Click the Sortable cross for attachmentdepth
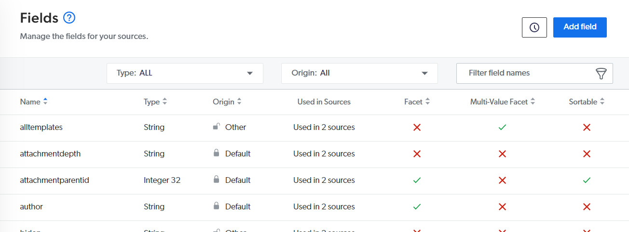This screenshot has height=232, width=629. (x=587, y=154)
